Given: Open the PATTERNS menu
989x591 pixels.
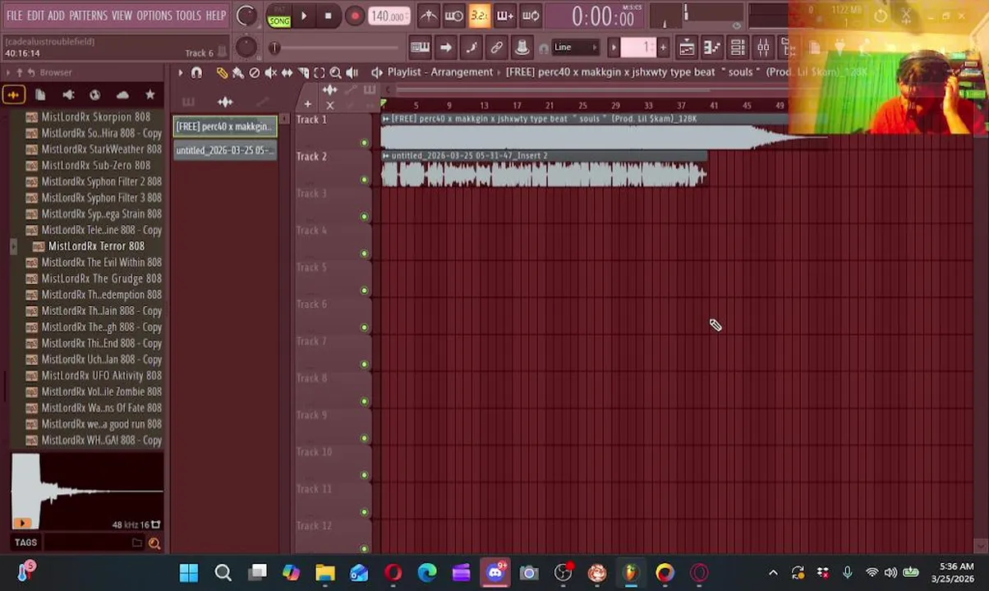Looking at the screenshot, I should pyautogui.click(x=88, y=16).
